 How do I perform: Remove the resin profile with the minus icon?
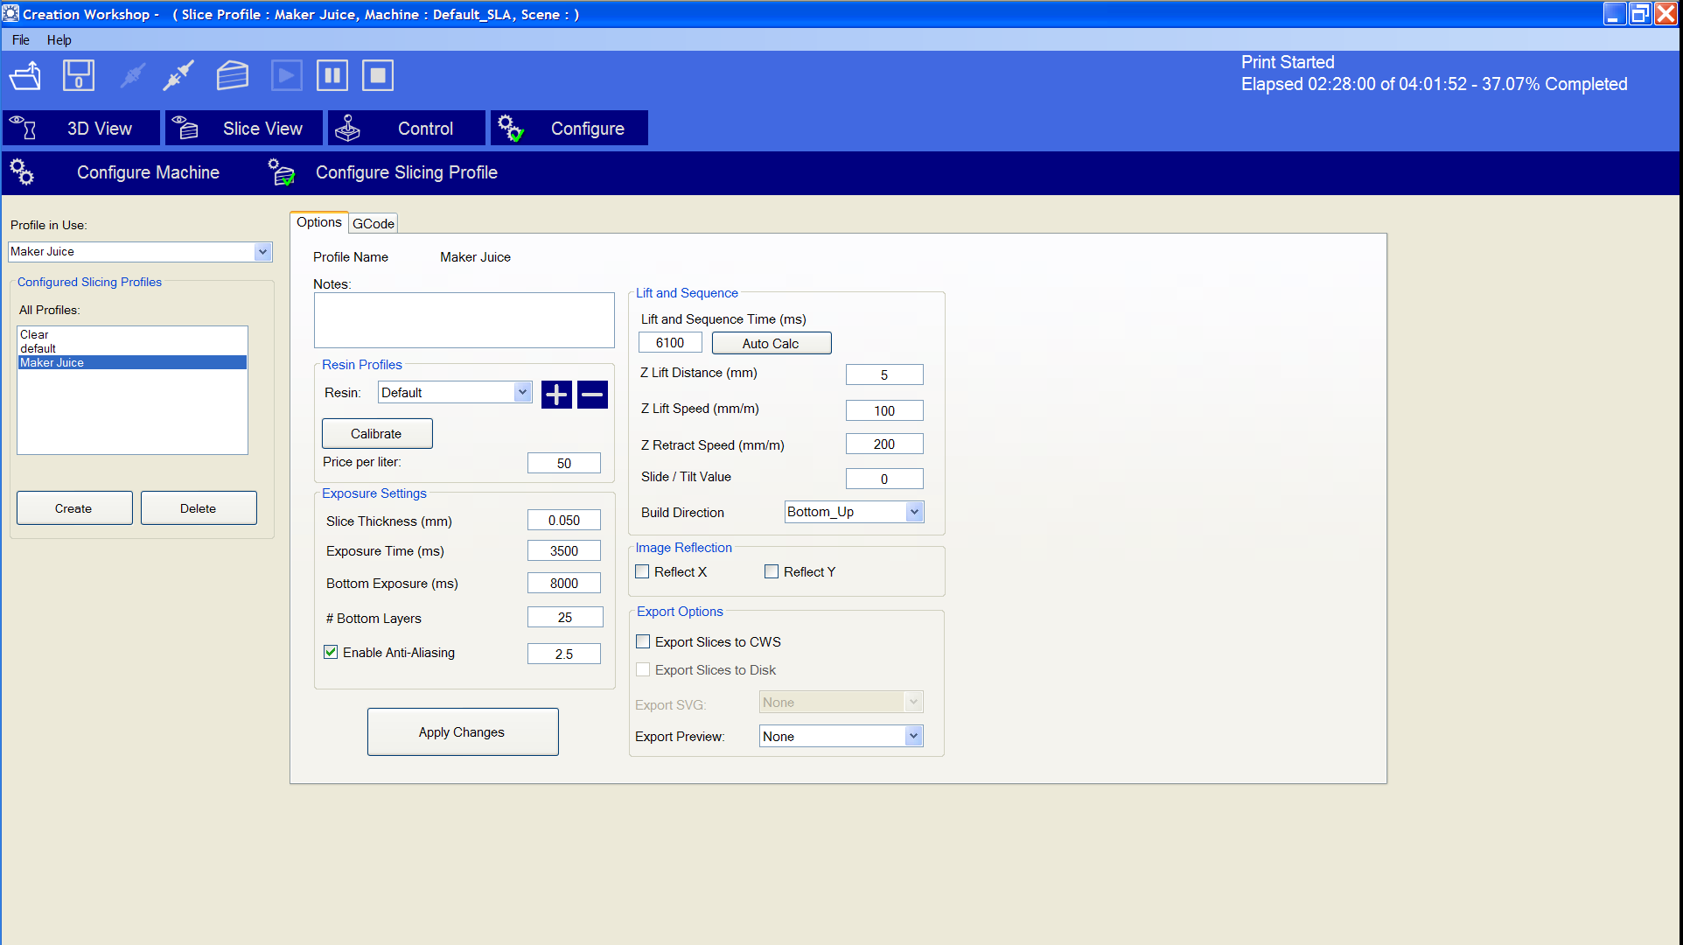pos(592,395)
